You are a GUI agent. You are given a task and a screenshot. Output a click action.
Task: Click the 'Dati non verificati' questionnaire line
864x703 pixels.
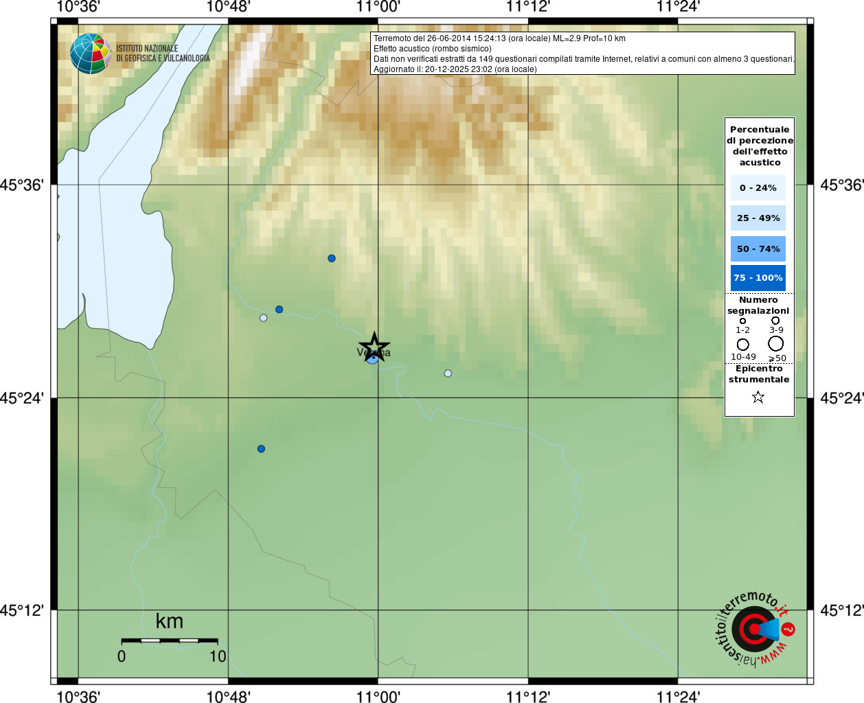584,59
